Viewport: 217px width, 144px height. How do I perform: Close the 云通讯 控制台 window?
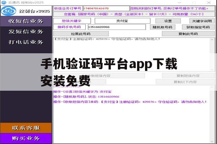click(209, 3)
